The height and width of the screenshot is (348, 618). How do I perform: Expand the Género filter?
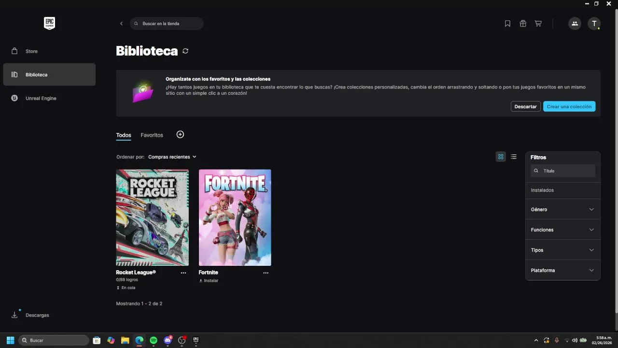[562, 209]
